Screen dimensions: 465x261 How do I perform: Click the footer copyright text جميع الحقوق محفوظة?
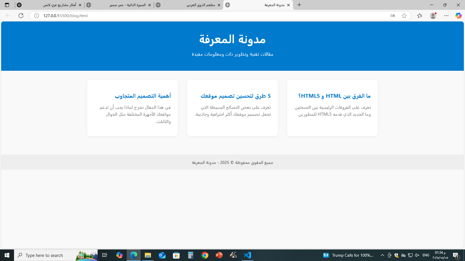(233, 162)
